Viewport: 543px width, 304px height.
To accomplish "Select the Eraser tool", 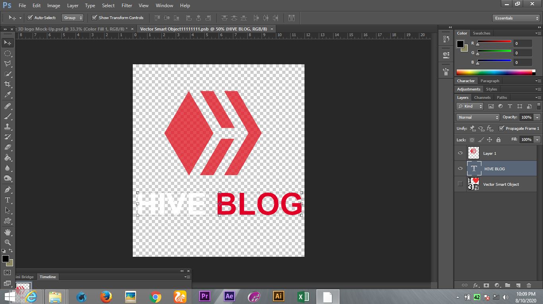I will 8,147.
